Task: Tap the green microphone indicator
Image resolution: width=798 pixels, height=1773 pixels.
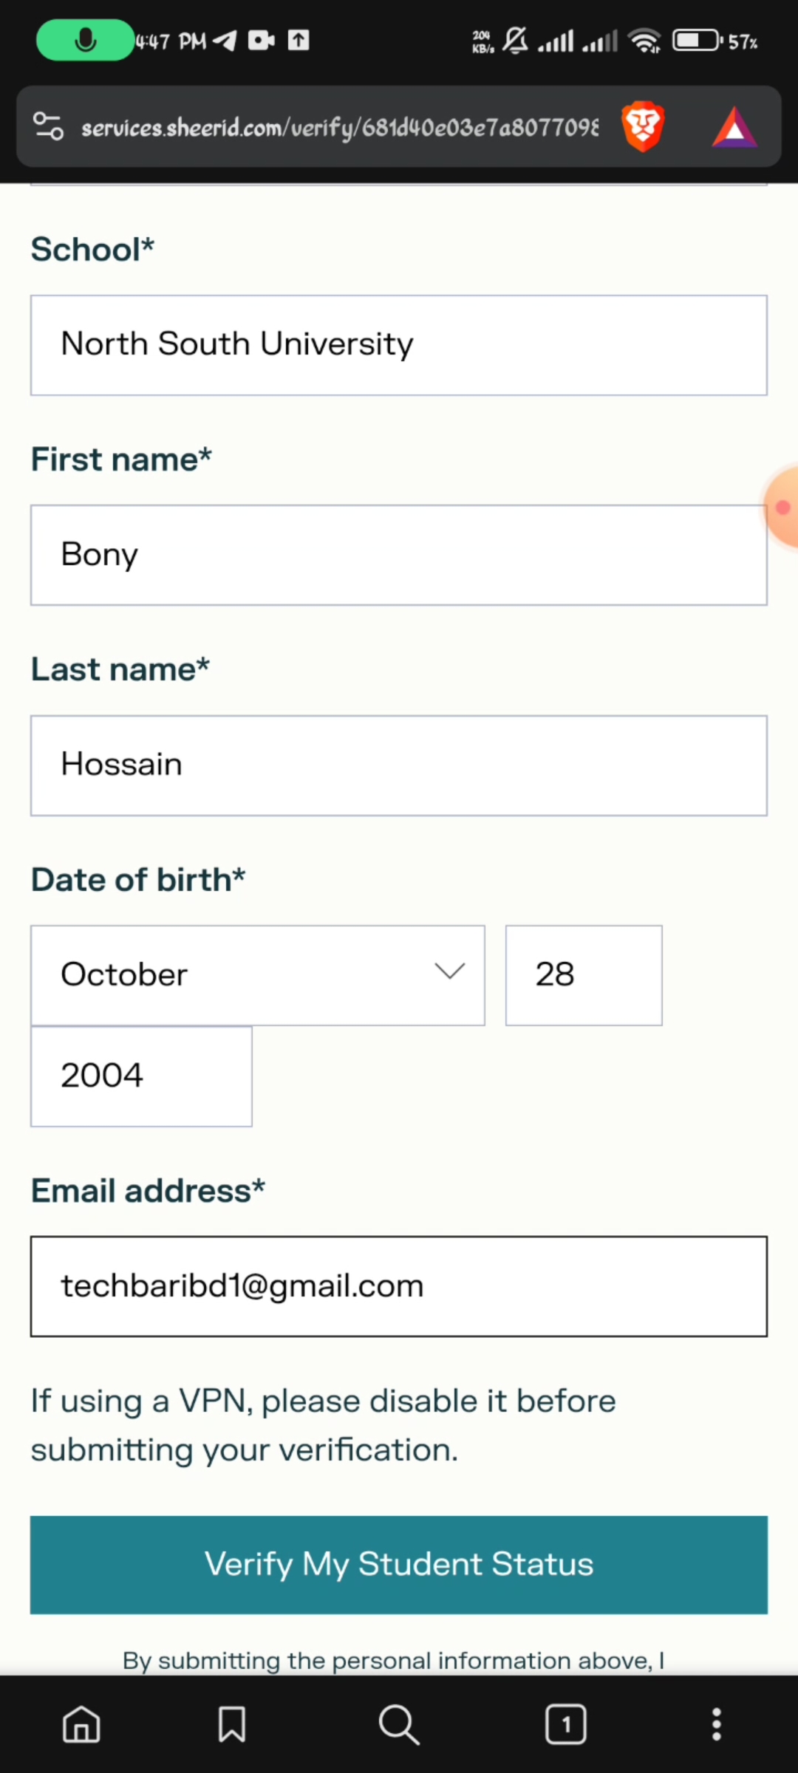Action: pos(85,40)
